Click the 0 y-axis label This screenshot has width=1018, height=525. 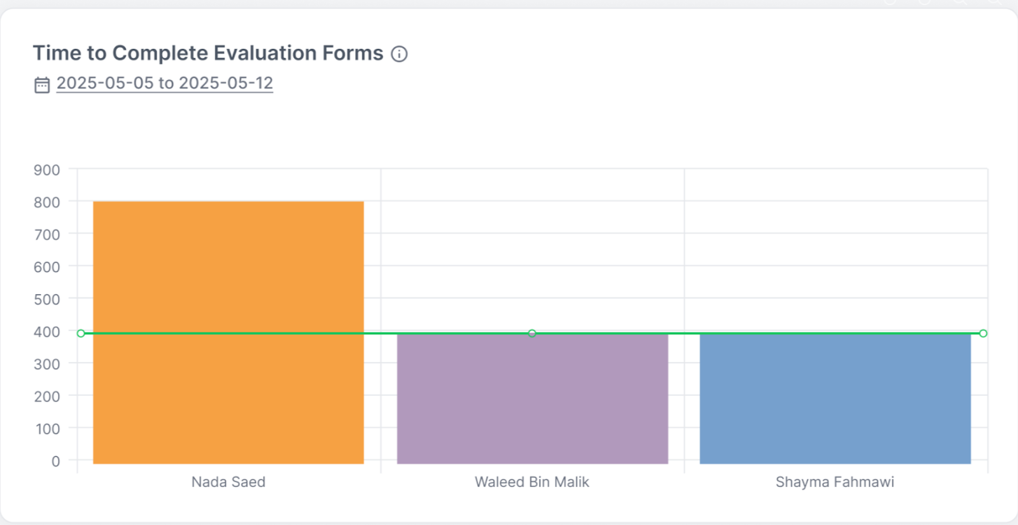pyautogui.click(x=56, y=461)
